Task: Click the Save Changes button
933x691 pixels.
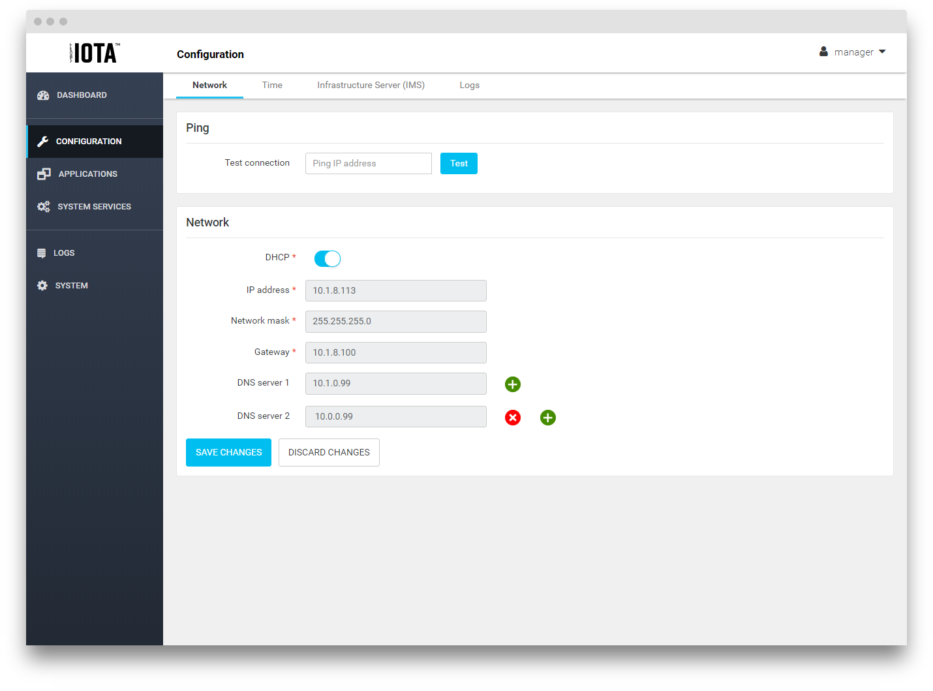Action: [x=228, y=453]
